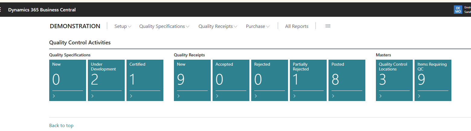Open the app launcher waffle icon
Viewport: 471px width, 131px height.
point(1,10)
